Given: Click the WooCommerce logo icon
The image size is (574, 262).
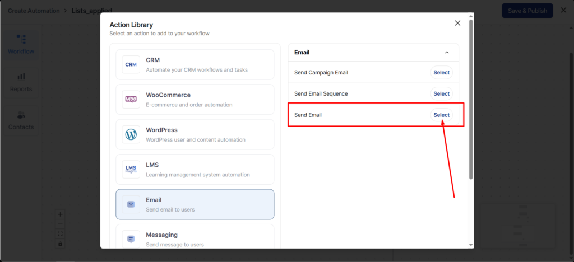Looking at the screenshot, I should [131, 99].
